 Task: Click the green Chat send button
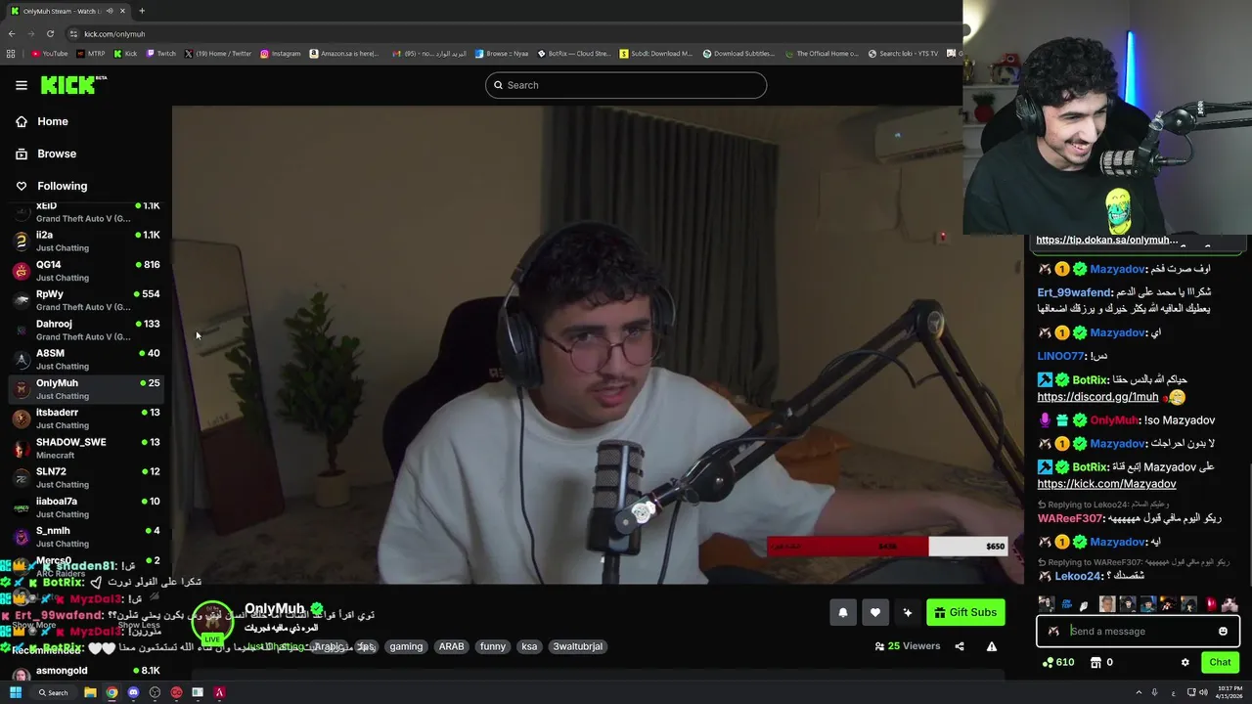(x=1220, y=662)
